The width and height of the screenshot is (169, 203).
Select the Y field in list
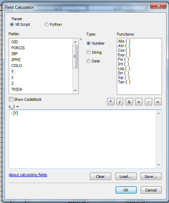(x=13, y=72)
